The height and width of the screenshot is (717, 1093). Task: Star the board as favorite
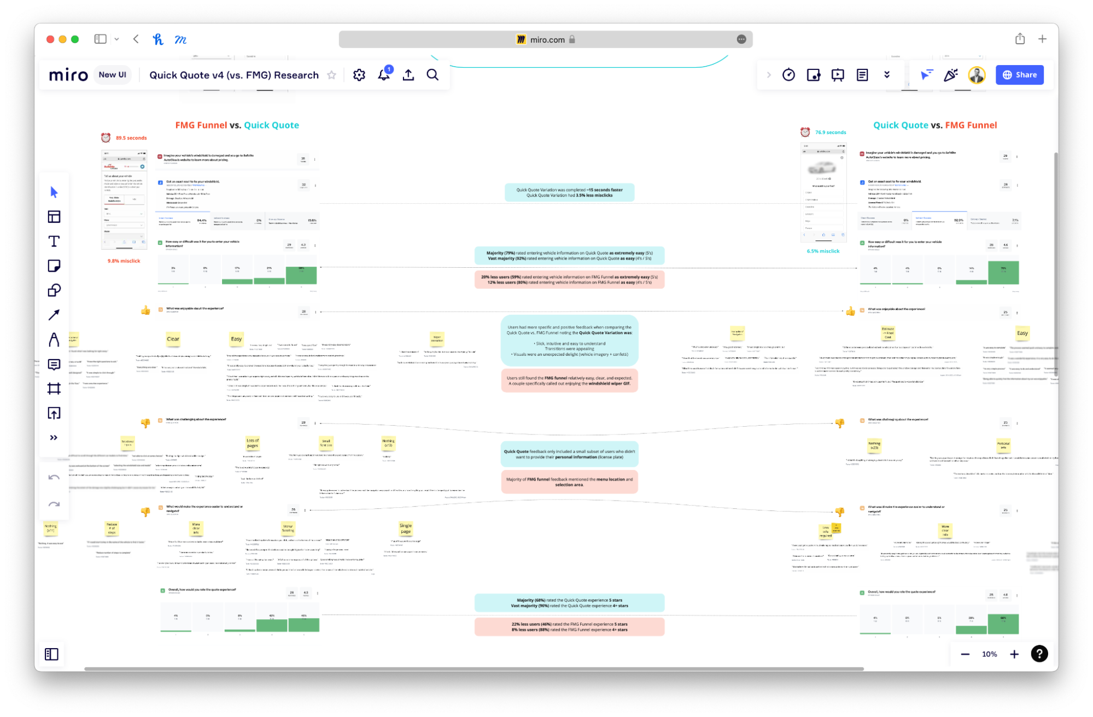click(331, 75)
